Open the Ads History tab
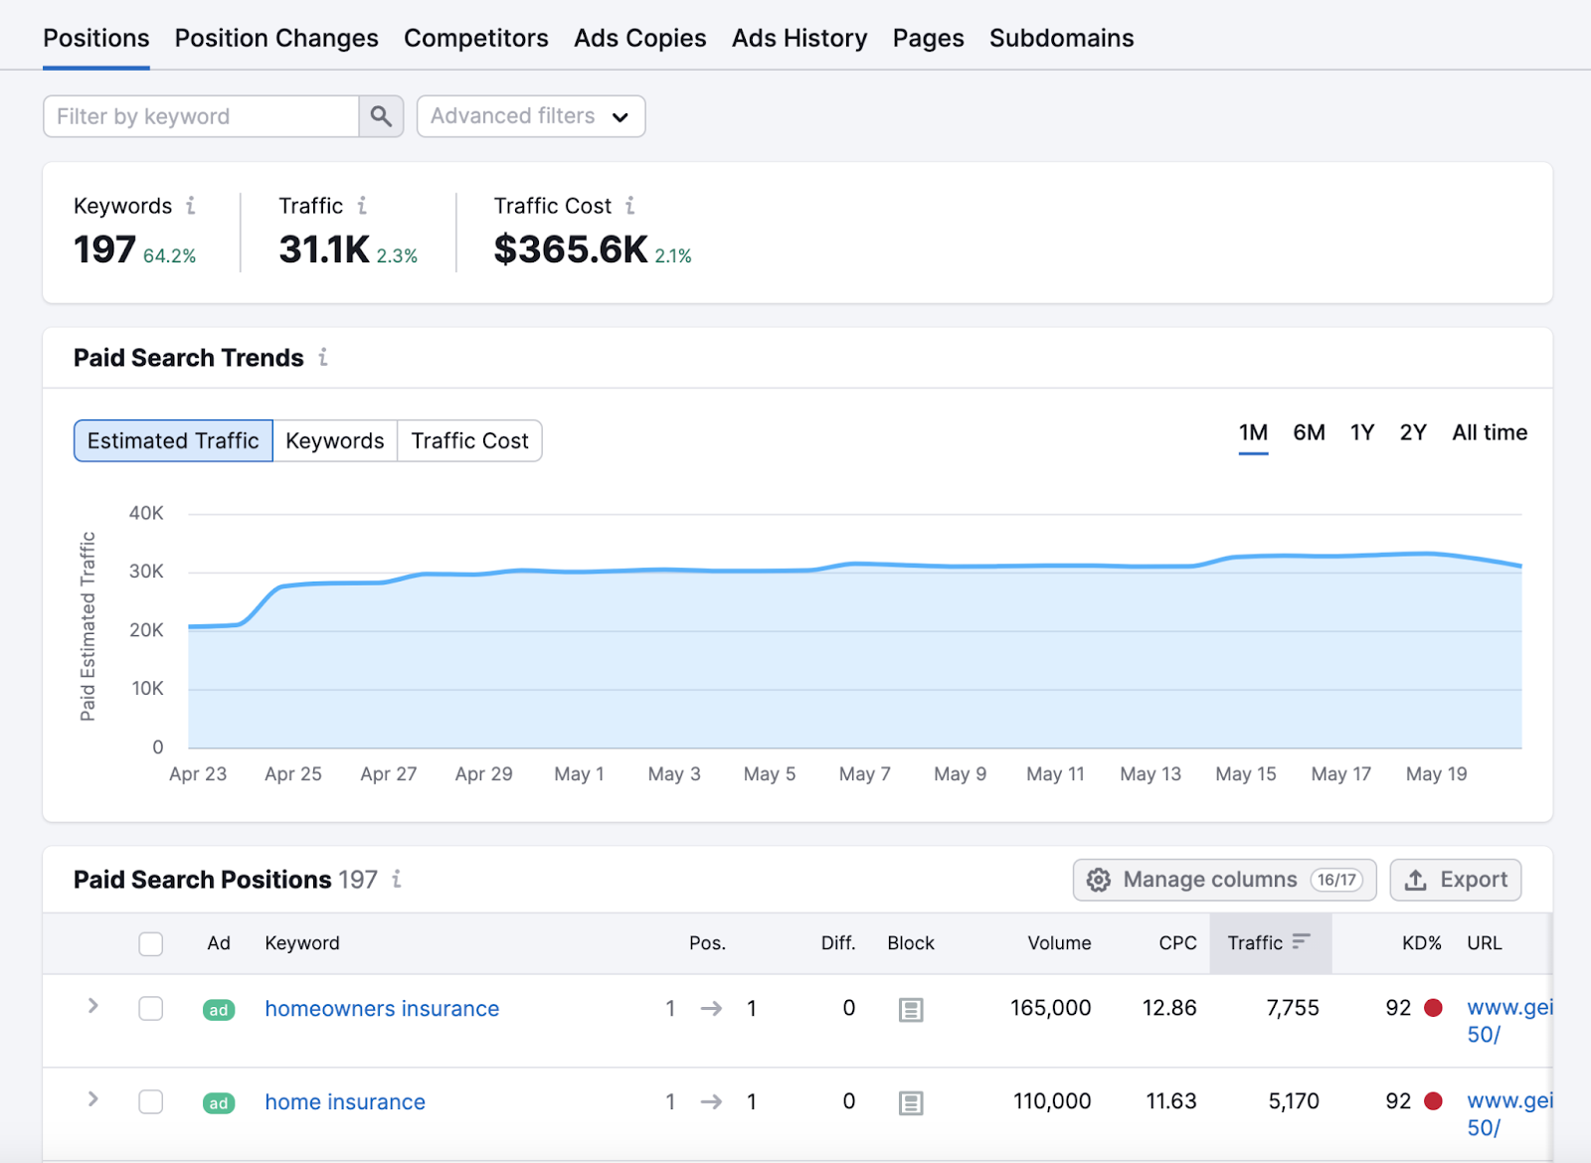1591x1163 pixels. click(x=799, y=38)
